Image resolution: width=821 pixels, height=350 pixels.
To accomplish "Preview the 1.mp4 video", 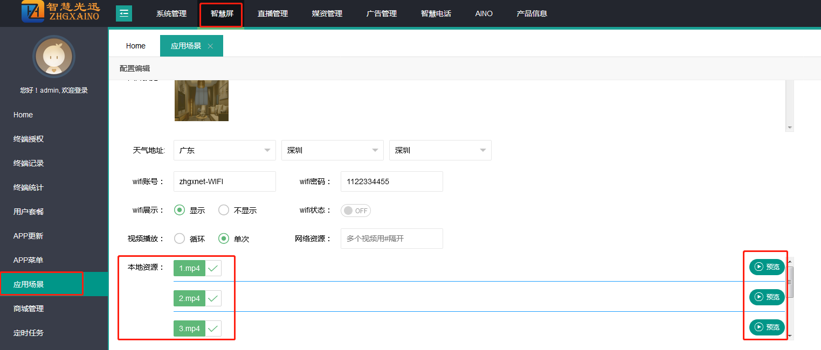I will click(767, 267).
